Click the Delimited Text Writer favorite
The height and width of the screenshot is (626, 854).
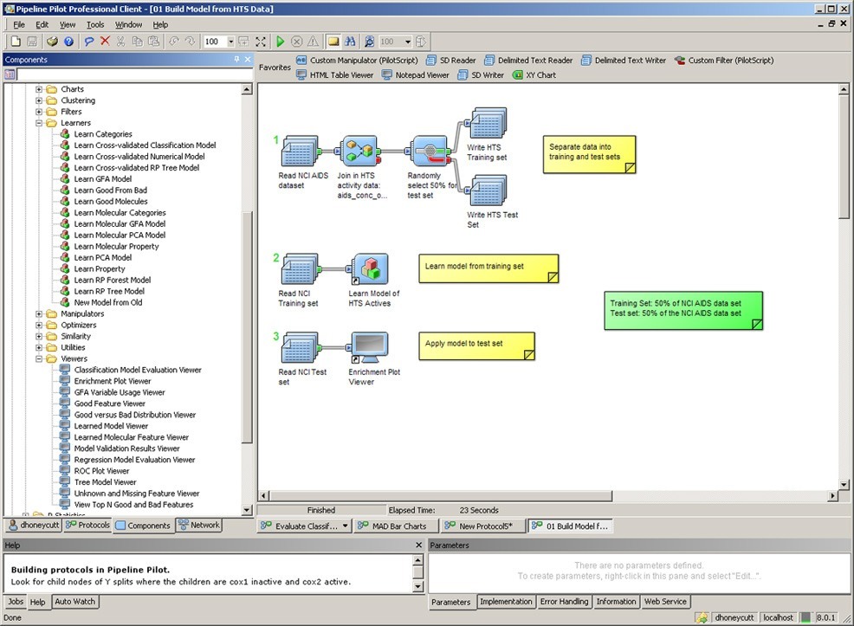tap(624, 61)
